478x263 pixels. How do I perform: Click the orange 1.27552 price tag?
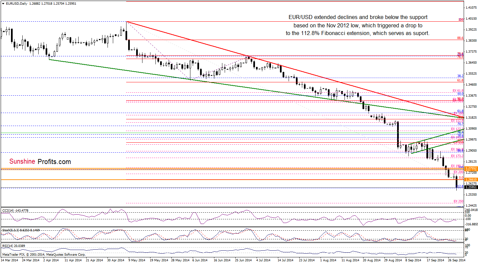tap(471, 168)
